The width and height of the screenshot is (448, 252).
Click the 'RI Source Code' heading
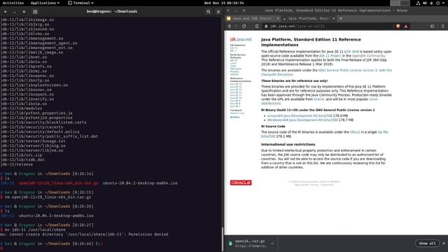[x=273, y=126]
